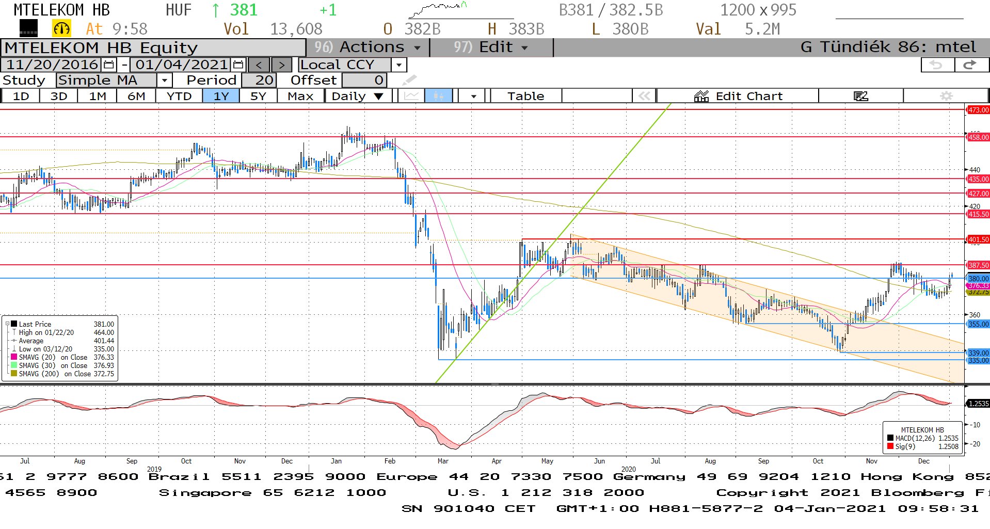The image size is (990, 529).
Task: Select the 1Y range tab
Action: [221, 96]
